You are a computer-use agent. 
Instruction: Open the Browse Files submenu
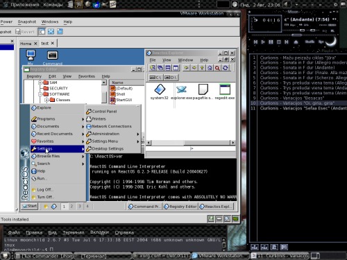coord(58,156)
